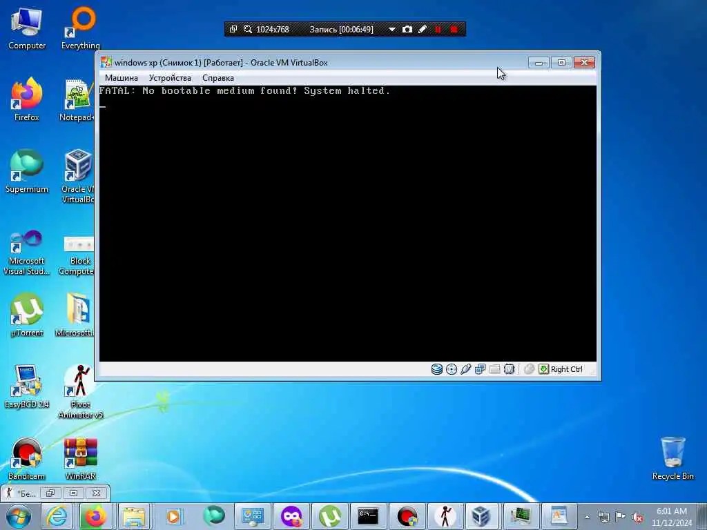Activate the Bandicam pencil drawing tool
This screenshot has width=707, height=530.
tap(423, 29)
